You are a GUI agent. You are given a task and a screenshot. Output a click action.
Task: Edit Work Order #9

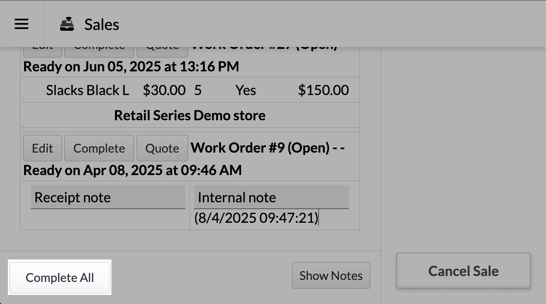[x=43, y=148]
